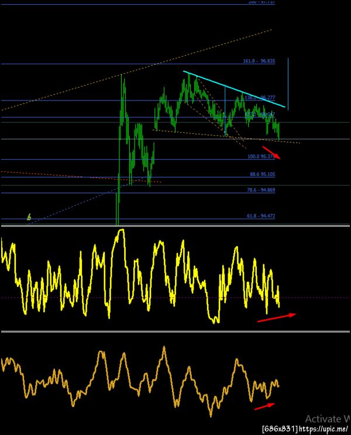
Task: Select the tall vertical blue line at right
Action: point(288,84)
